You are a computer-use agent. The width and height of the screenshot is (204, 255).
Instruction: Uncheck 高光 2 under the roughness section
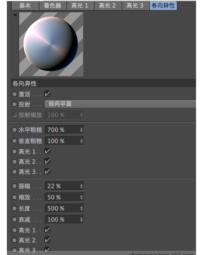pyautogui.click(x=47, y=161)
